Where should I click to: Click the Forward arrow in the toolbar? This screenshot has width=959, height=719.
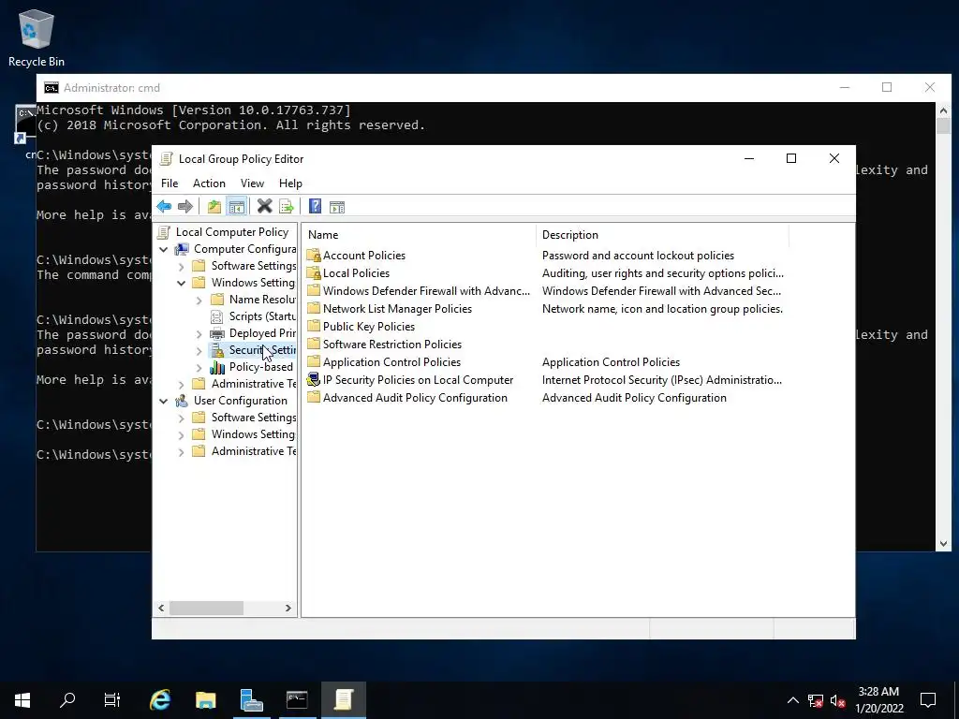point(185,207)
